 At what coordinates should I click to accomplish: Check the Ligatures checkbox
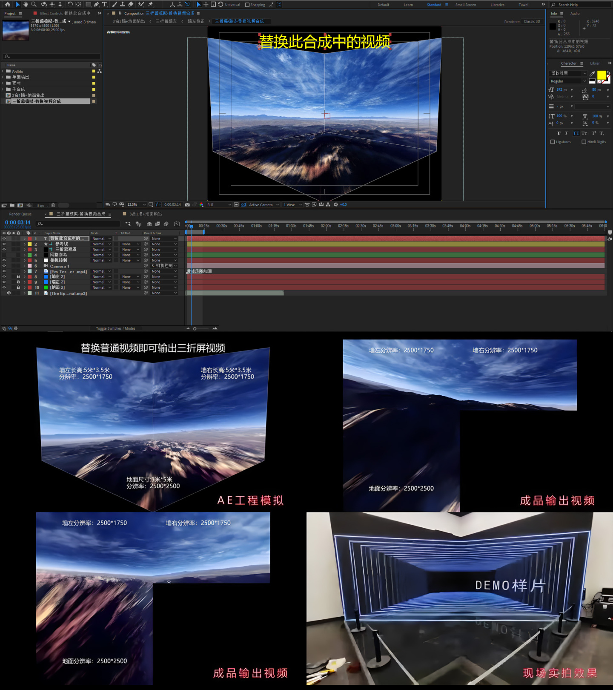[553, 142]
